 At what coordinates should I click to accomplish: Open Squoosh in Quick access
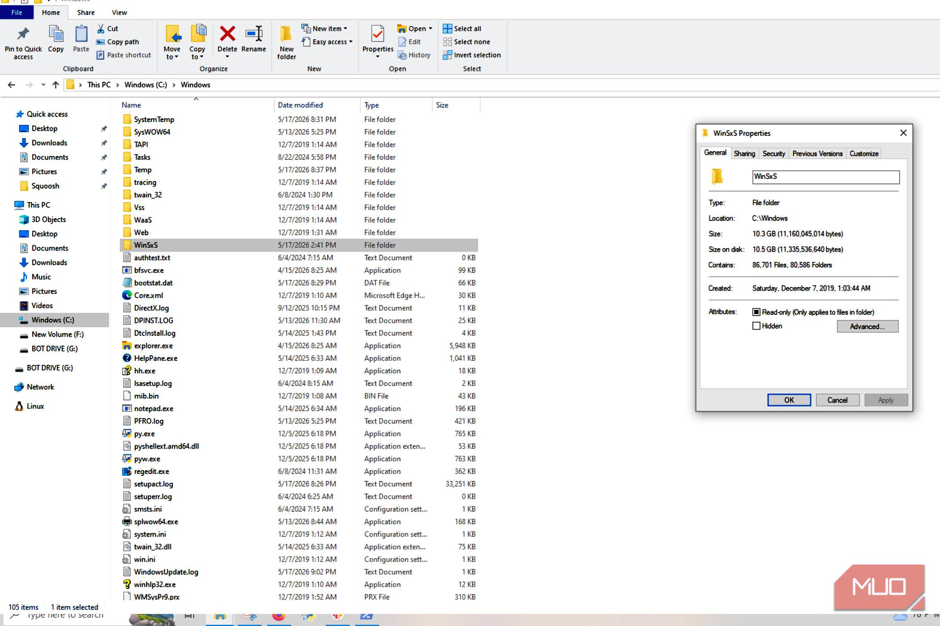pos(45,186)
